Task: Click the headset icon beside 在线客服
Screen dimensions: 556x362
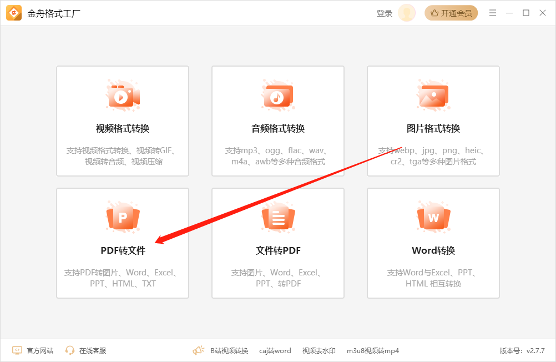Action: tap(69, 350)
